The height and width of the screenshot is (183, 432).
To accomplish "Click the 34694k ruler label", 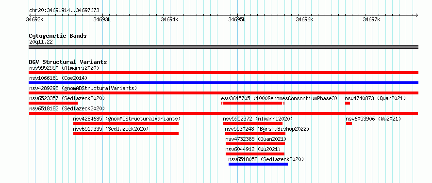I will (x=170, y=19).
